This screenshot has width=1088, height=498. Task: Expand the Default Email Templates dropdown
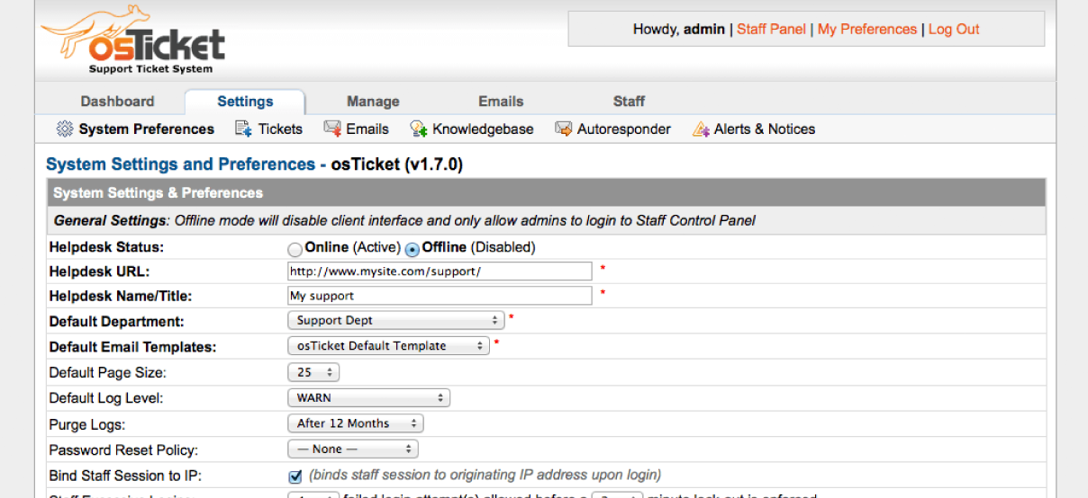(x=388, y=346)
